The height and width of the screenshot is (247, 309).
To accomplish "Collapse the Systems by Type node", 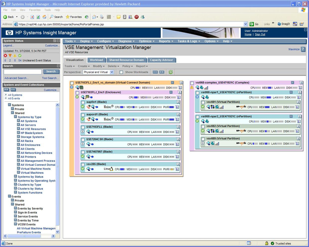I will [15, 117].
